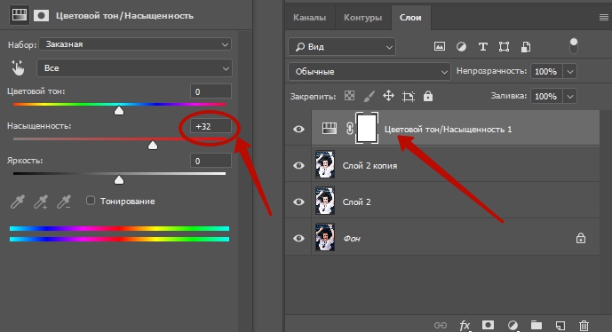The image size is (612, 332).
Task: Create new fill or adjustment layer
Action: [x=513, y=325]
